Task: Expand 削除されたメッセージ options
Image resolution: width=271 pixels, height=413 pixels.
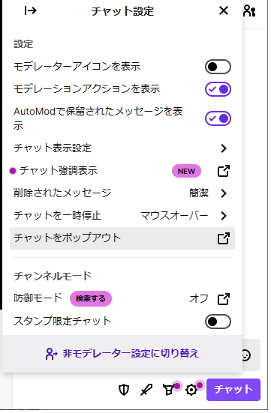Action: (x=123, y=195)
